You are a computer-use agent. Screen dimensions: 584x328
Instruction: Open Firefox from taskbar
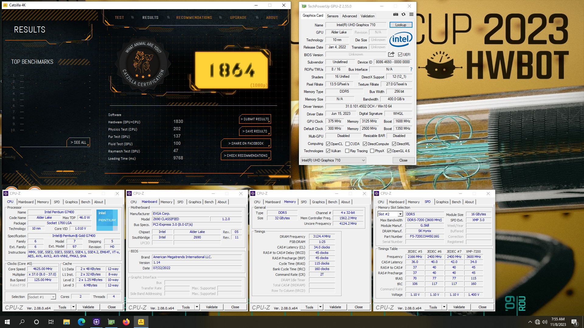pyautogui.click(x=126, y=322)
